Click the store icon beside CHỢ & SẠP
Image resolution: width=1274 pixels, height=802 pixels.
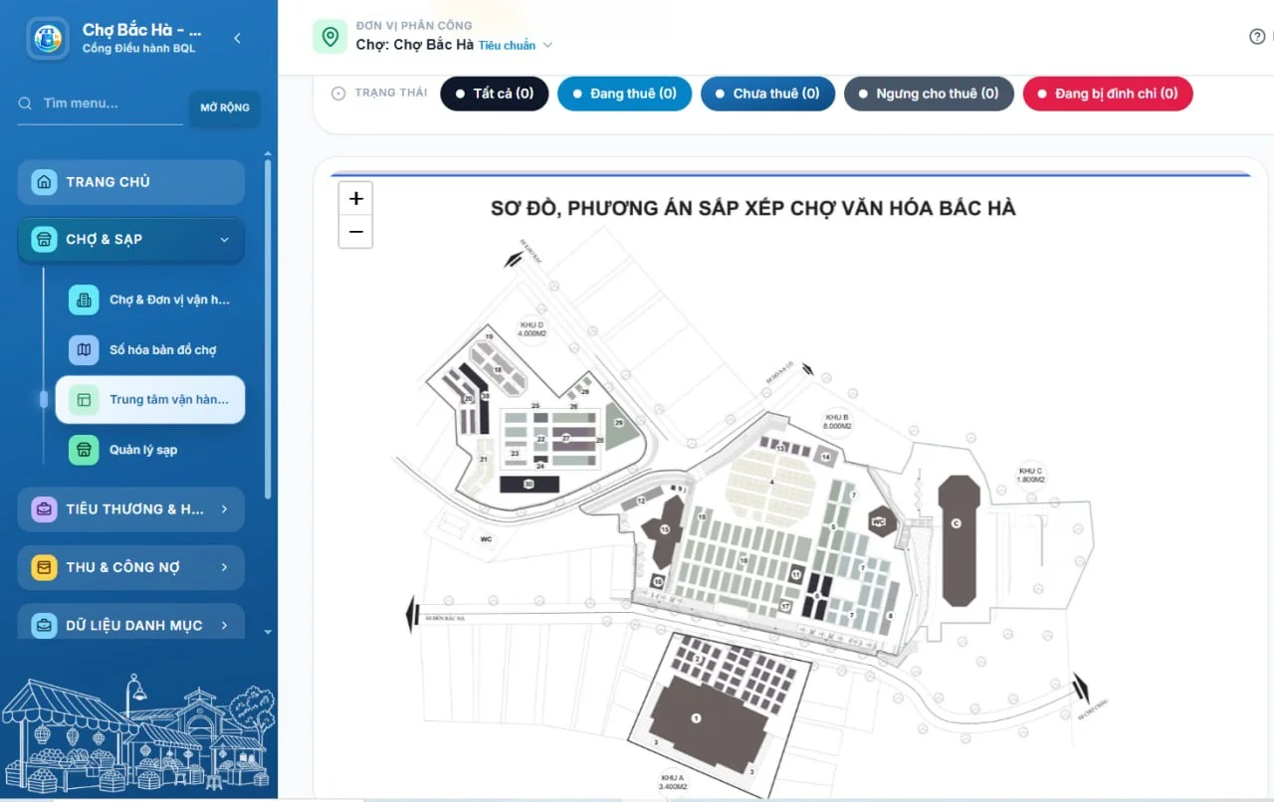click(x=44, y=240)
